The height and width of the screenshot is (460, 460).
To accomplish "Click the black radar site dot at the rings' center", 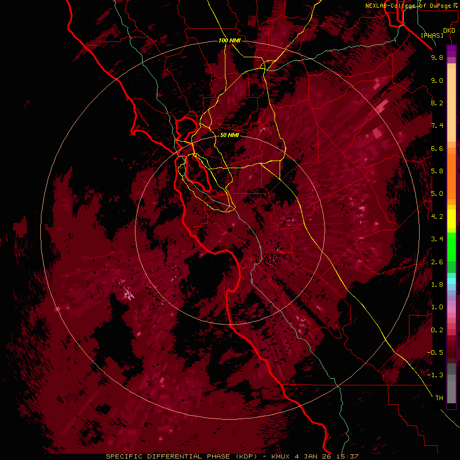I will [x=230, y=230].
